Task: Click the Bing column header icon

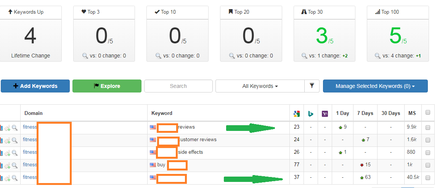Action: point(311,113)
